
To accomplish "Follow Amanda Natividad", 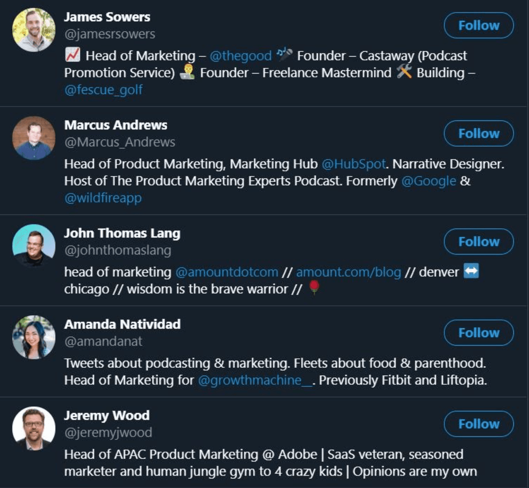I will tap(478, 333).
